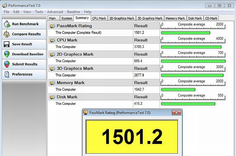The width and height of the screenshot is (236, 156).
Task: Click the 3D Graphics Mark green bar
Action: (192, 75)
